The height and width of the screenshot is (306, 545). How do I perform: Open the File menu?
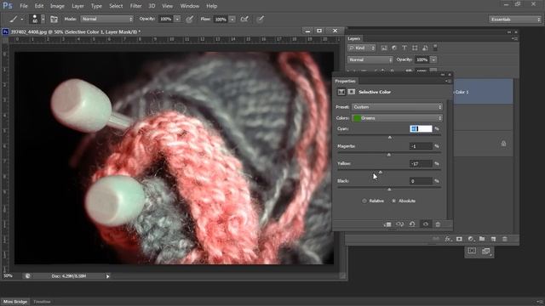tap(24, 6)
